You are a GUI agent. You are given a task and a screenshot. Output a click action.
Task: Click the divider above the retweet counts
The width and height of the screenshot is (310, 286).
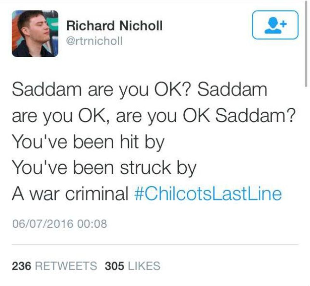click(155, 245)
